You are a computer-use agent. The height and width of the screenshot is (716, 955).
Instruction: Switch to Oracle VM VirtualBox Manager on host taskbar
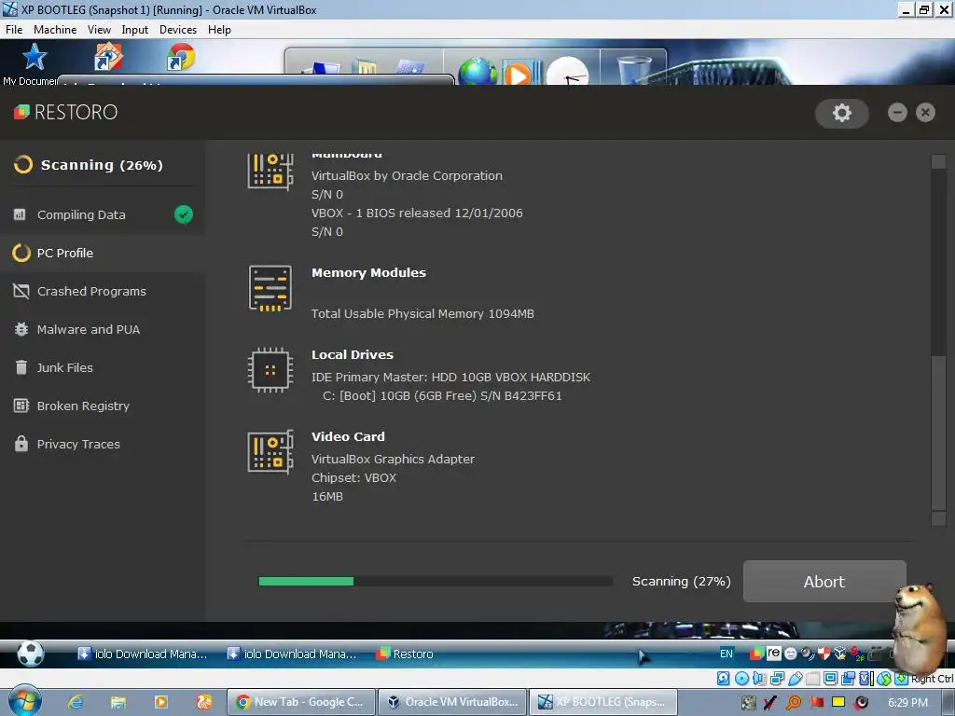(x=452, y=702)
